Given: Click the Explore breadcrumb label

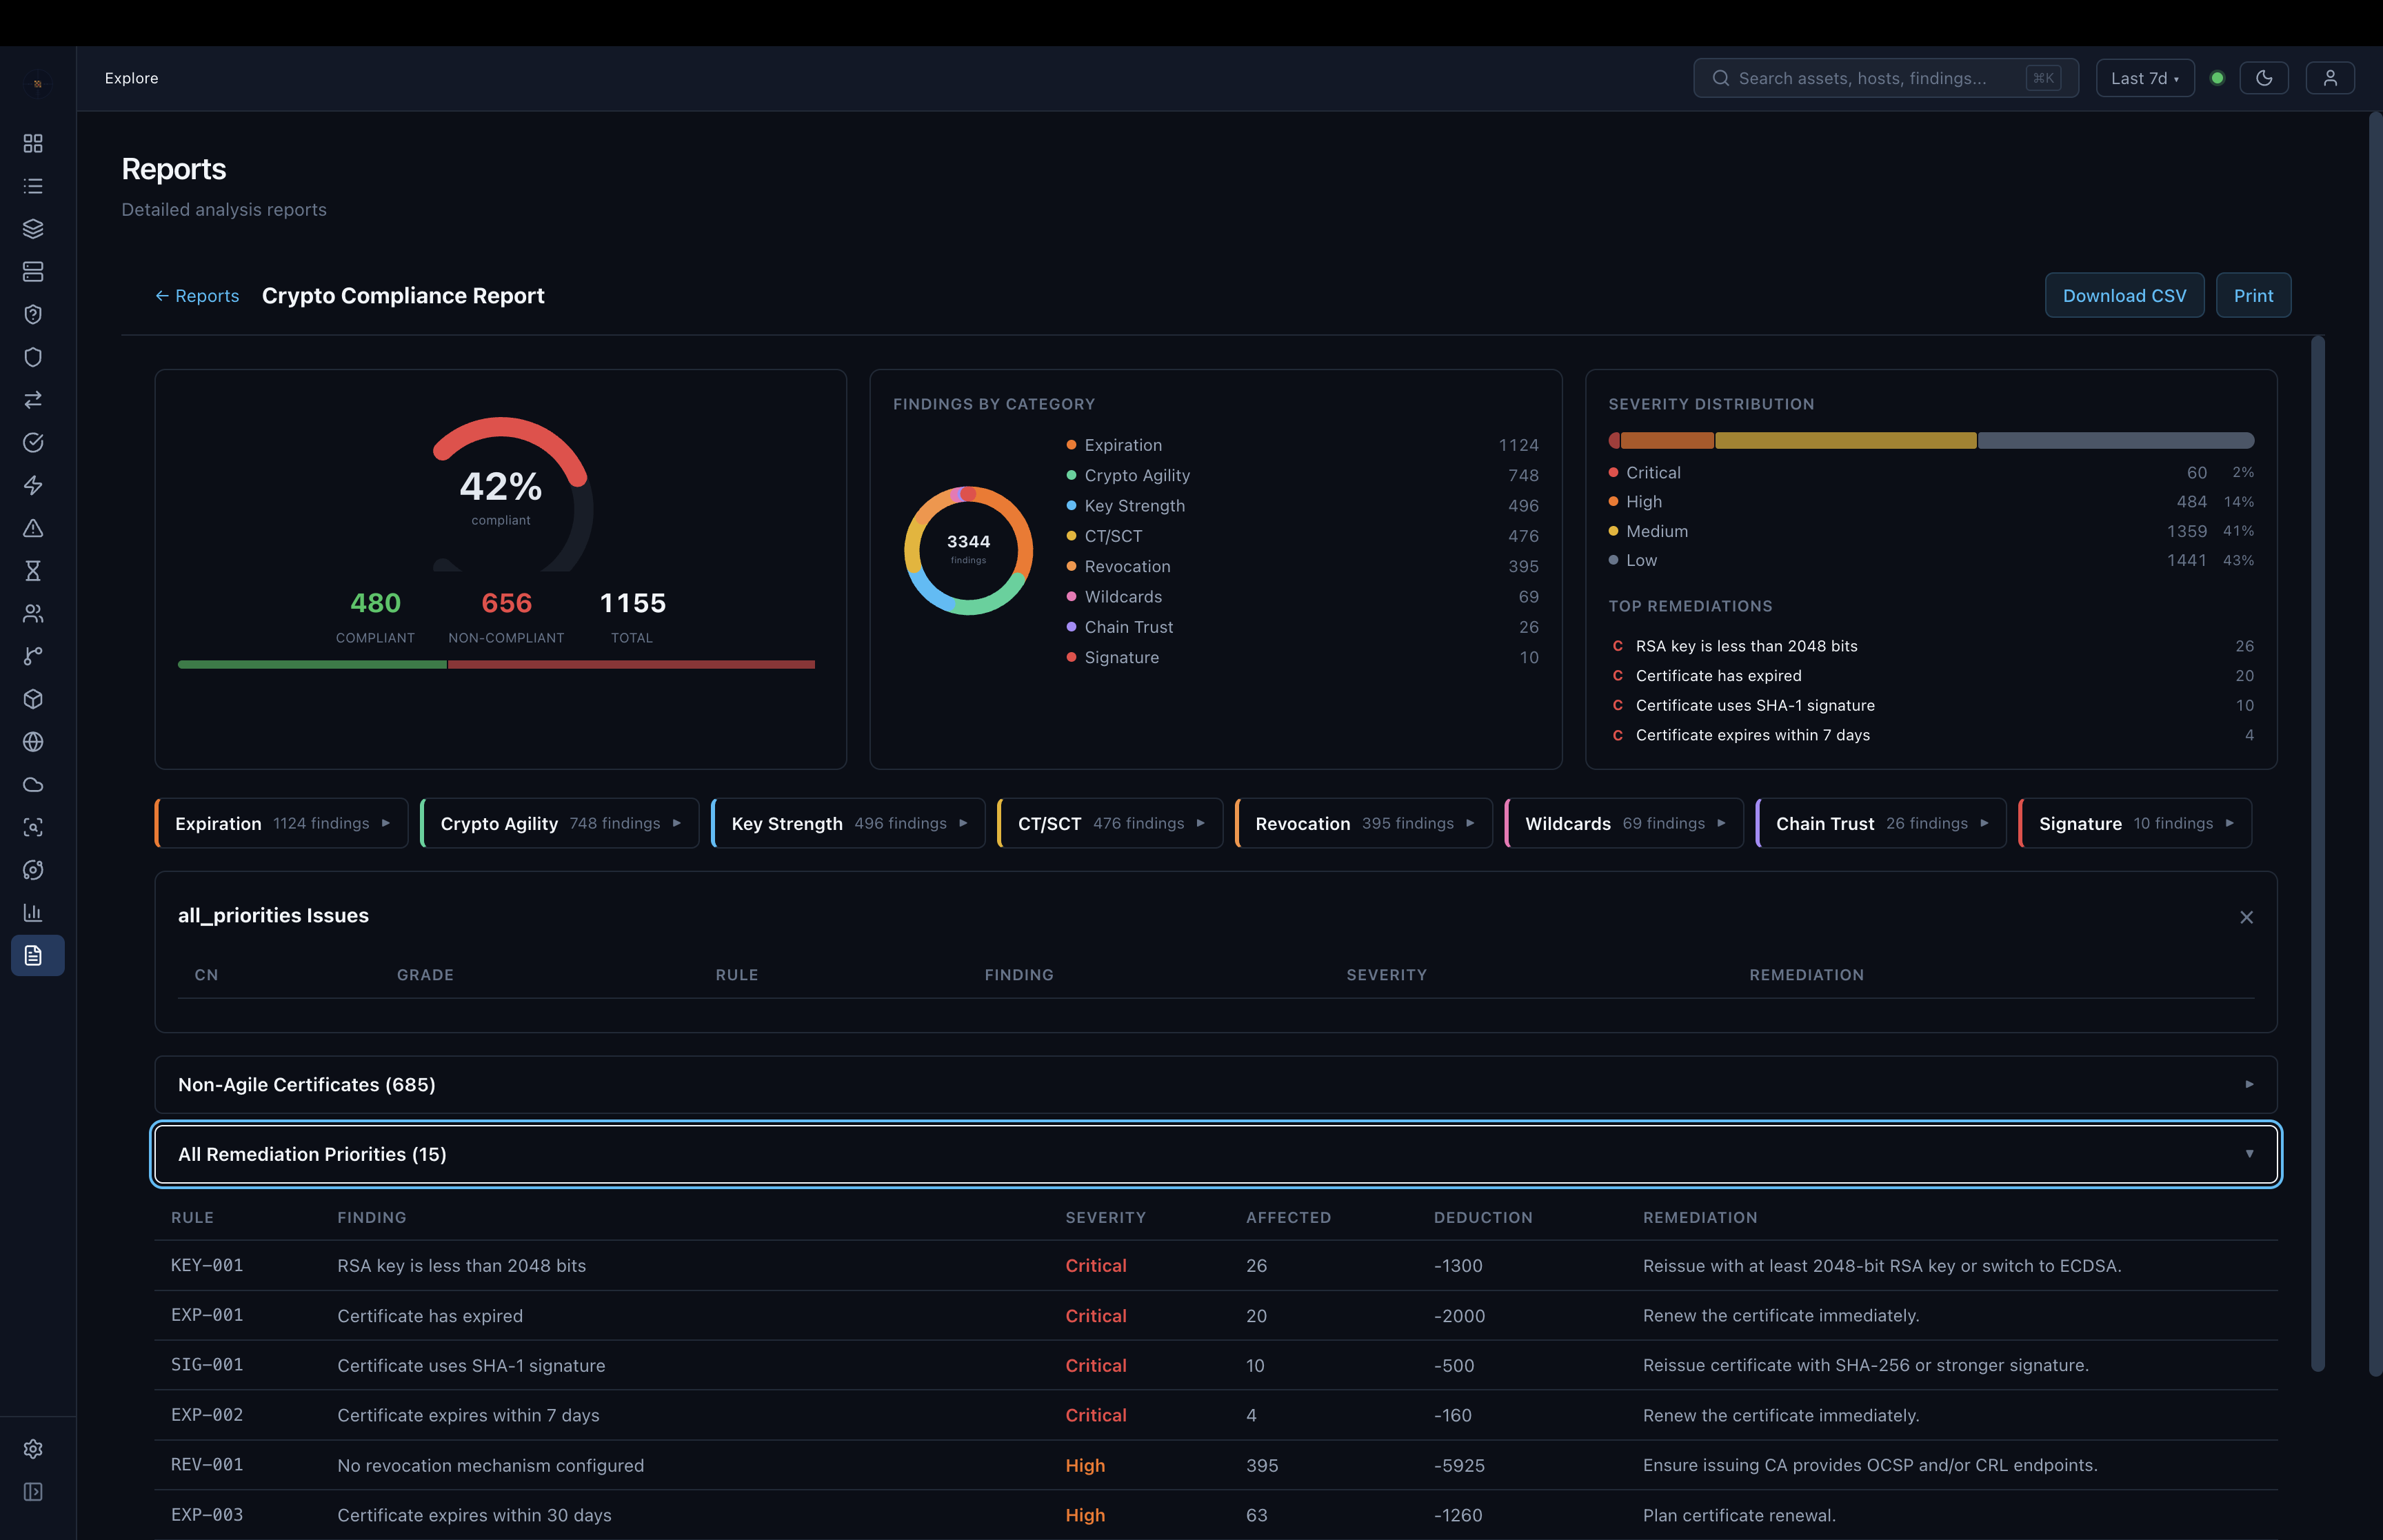Looking at the screenshot, I should 131,78.
